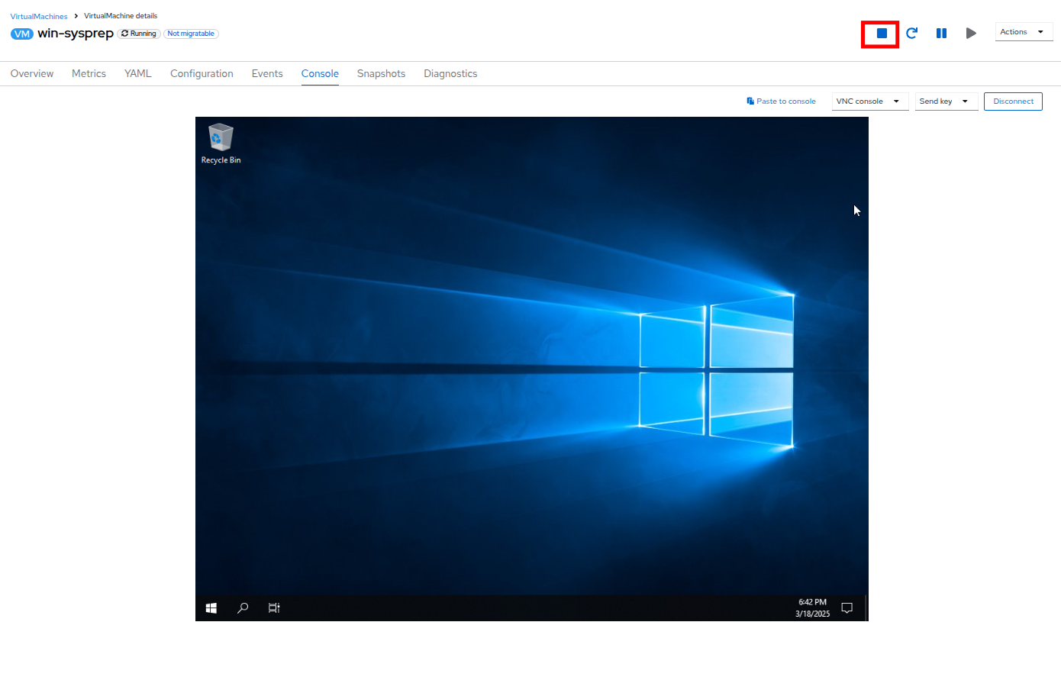Click Paste to console link

782,102
